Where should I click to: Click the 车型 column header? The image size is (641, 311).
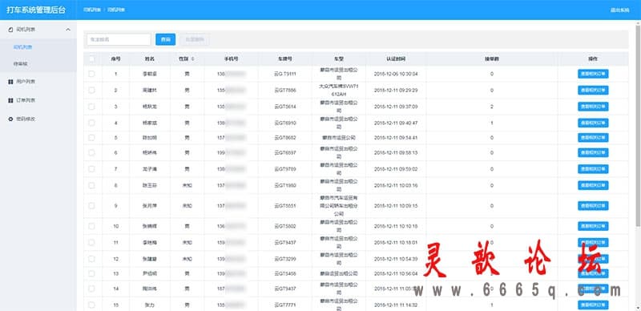tap(338, 59)
